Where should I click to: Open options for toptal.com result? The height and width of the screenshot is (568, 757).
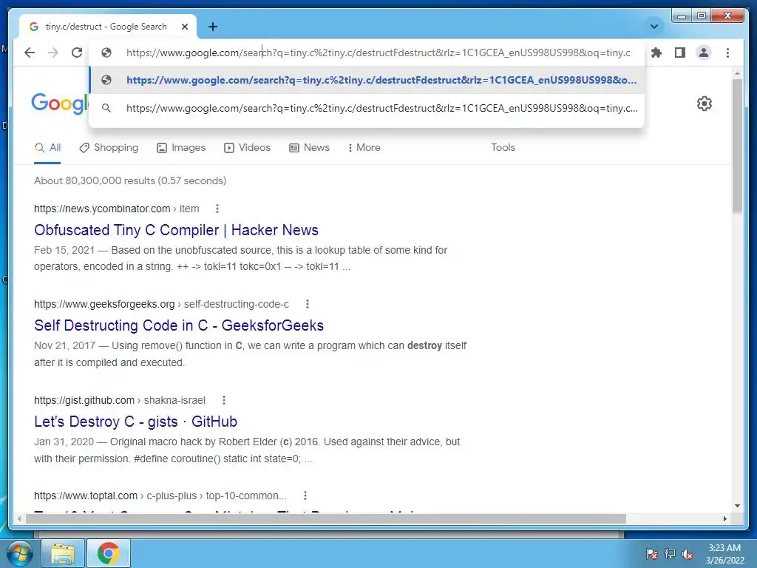tap(305, 496)
